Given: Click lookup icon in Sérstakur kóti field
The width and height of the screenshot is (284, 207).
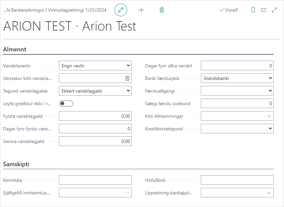Looking at the screenshot, I should (127, 78).
